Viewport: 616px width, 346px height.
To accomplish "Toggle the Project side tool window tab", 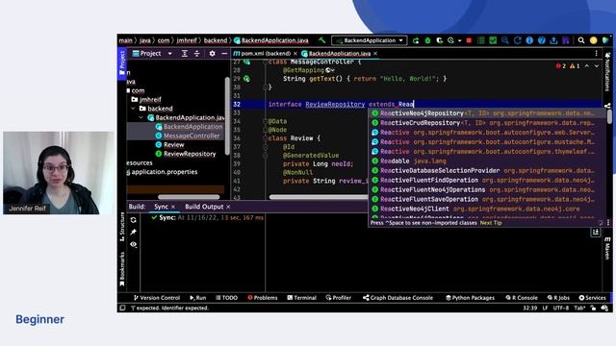I will [122, 62].
